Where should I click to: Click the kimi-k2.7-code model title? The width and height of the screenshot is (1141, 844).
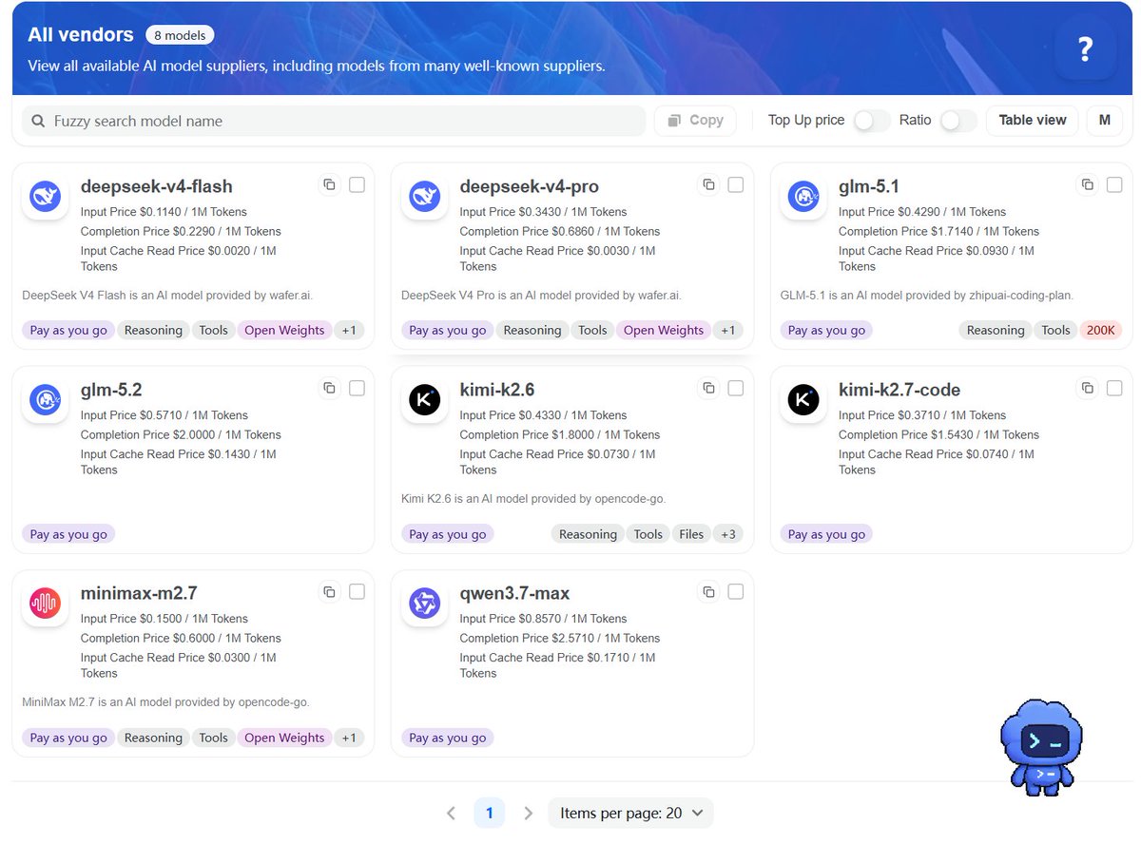[x=899, y=390]
